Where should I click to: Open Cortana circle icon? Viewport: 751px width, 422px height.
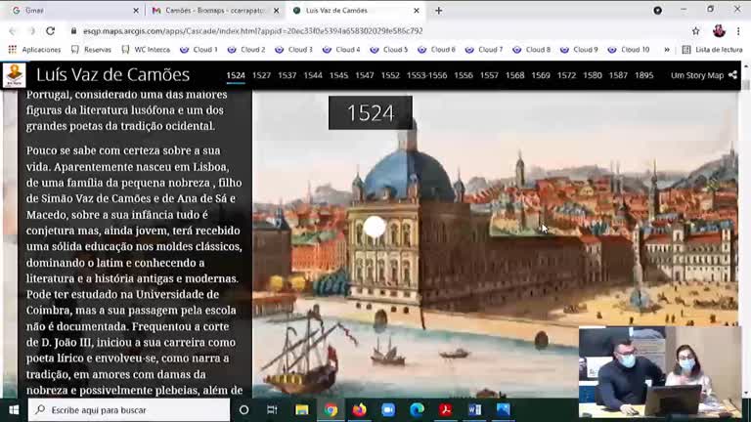pyautogui.click(x=243, y=410)
